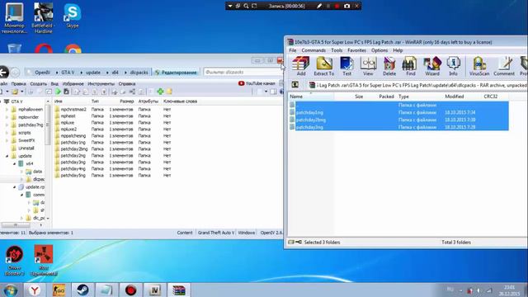The height and width of the screenshot is (297, 528).
Task: Click Редактирование edit mode button in OpenIV
Action: (176, 73)
